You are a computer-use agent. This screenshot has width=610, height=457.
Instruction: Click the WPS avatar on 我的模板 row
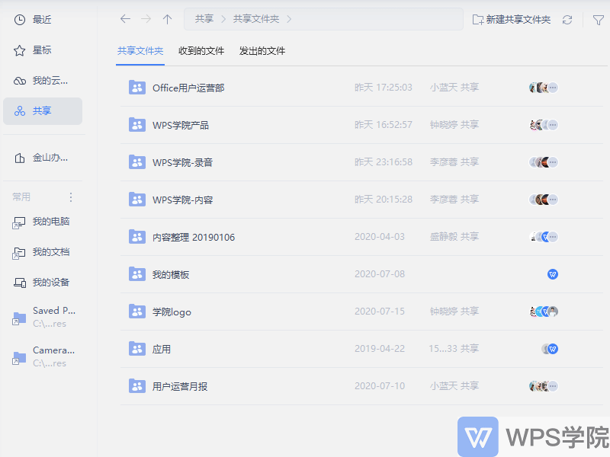pyautogui.click(x=552, y=274)
